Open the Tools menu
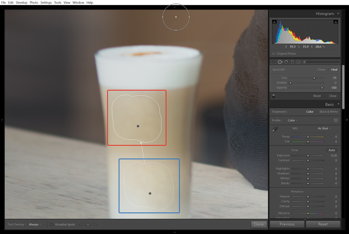 (x=58, y=3)
